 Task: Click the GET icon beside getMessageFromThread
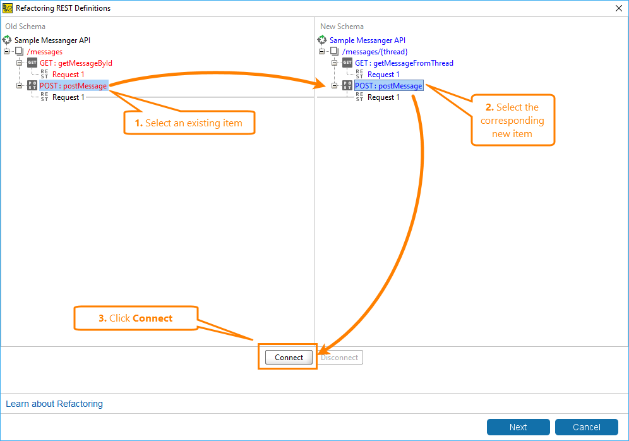347,63
